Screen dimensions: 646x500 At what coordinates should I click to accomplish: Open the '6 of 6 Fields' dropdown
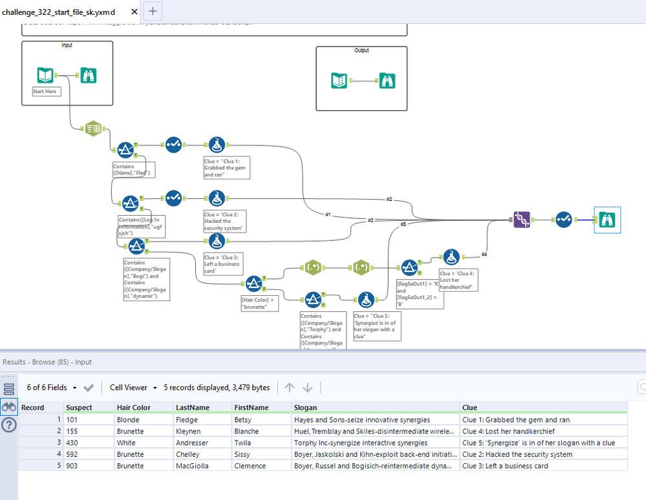(51, 388)
